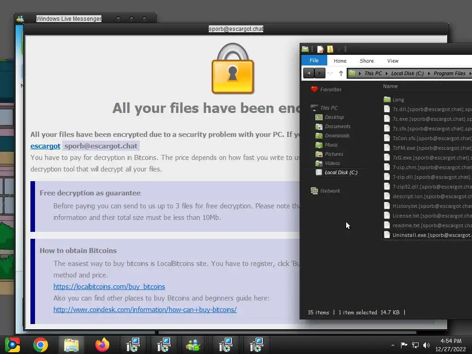Click the folder icon in address bar
Image resolution: width=472 pixels, height=354 pixels.
pyautogui.click(x=352, y=73)
